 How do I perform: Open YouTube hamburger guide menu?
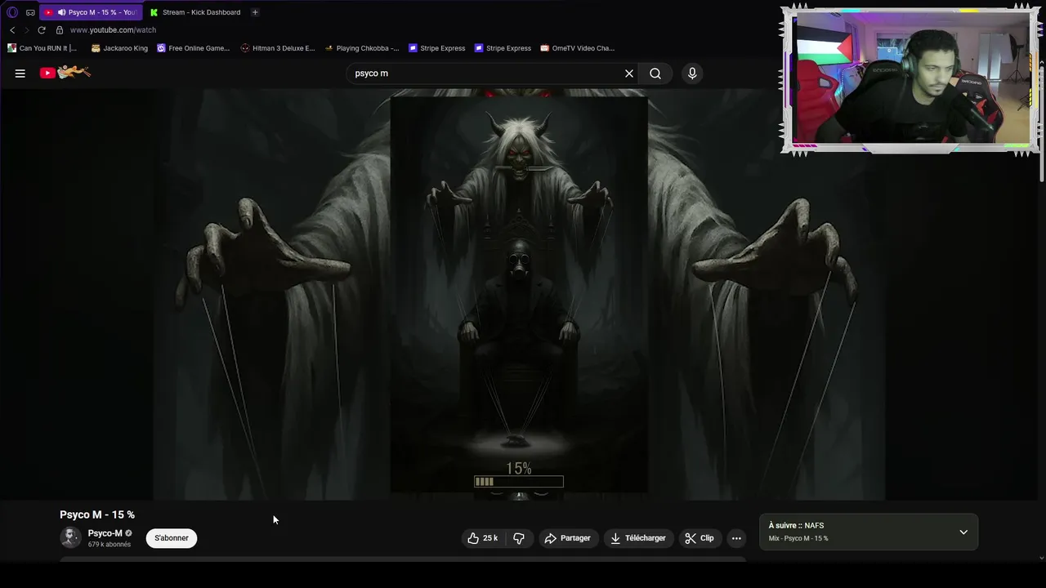[x=20, y=73]
